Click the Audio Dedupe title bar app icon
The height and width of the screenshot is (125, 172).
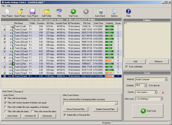coord(2,2)
